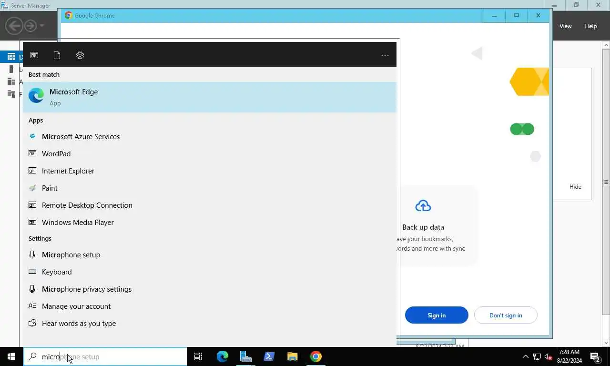Open the network status tray icon
610x366 pixels.
(x=537, y=356)
